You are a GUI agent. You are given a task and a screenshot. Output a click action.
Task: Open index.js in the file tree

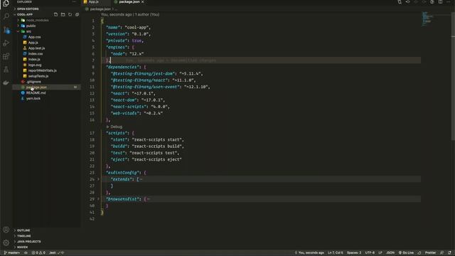[34, 59]
